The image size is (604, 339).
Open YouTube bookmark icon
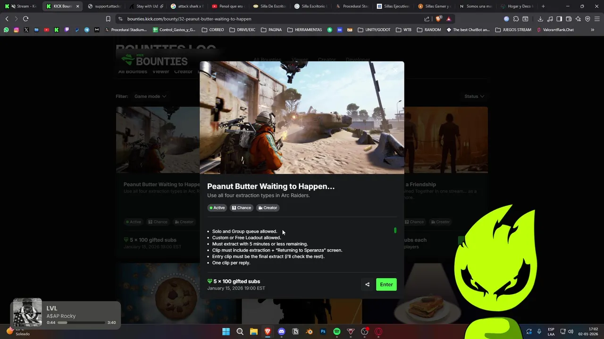pos(46,30)
